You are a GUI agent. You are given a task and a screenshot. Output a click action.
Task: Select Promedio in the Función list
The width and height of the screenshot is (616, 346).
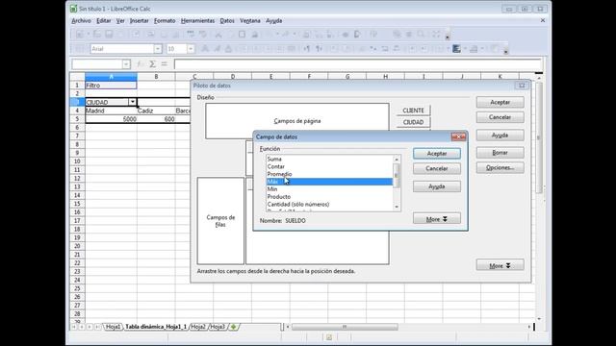click(x=329, y=174)
